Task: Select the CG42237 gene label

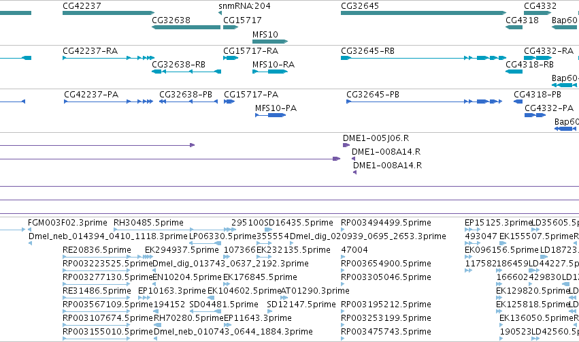Action: [82, 6]
